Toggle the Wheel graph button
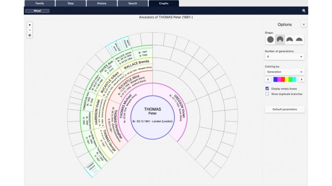The width and height of the screenshot is (332, 186). point(37,11)
